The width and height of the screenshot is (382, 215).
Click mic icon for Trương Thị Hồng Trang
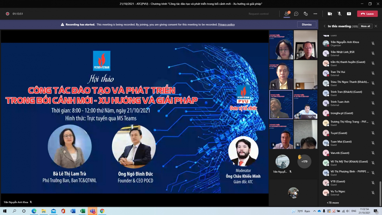373,123
